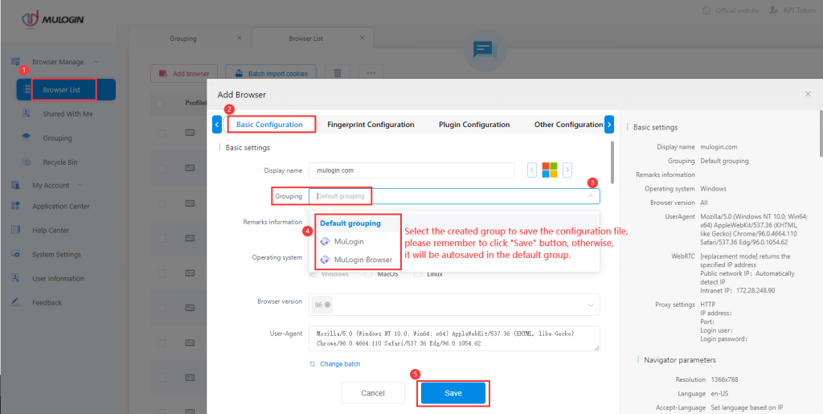Open the chat message bubble icon
823x414 pixels.
pyautogui.click(x=485, y=50)
